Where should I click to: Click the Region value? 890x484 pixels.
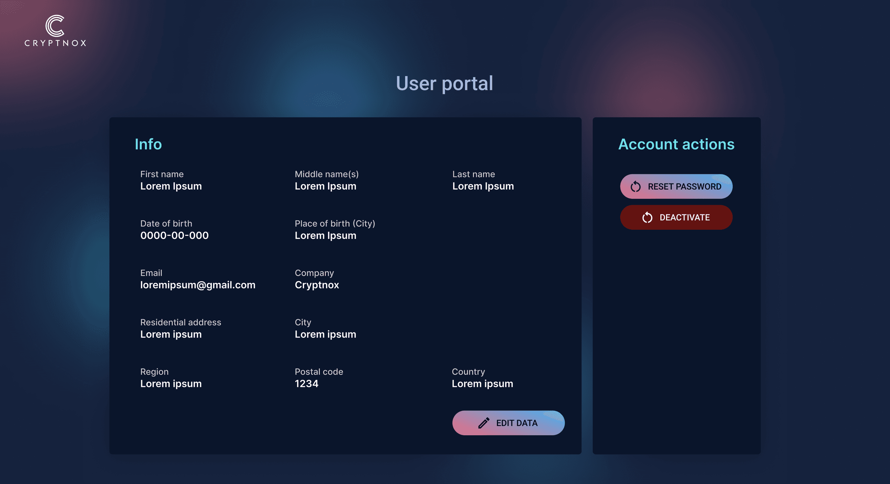click(171, 384)
